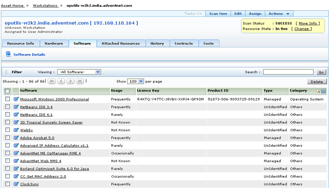This screenshot has width=330, height=188.
Task: Sort by the Product ID column header
Action: pos(218,91)
